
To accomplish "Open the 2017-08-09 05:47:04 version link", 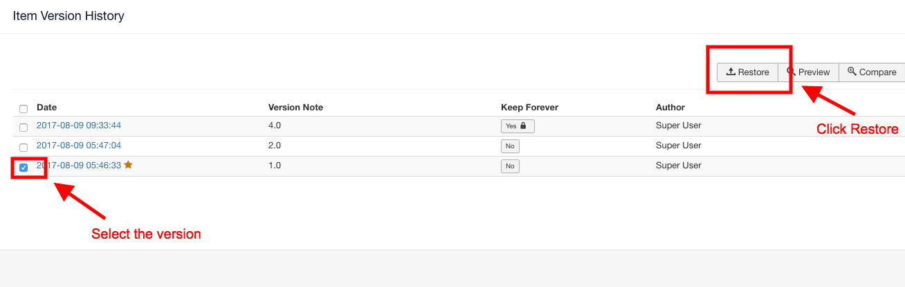I will click(x=79, y=146).
